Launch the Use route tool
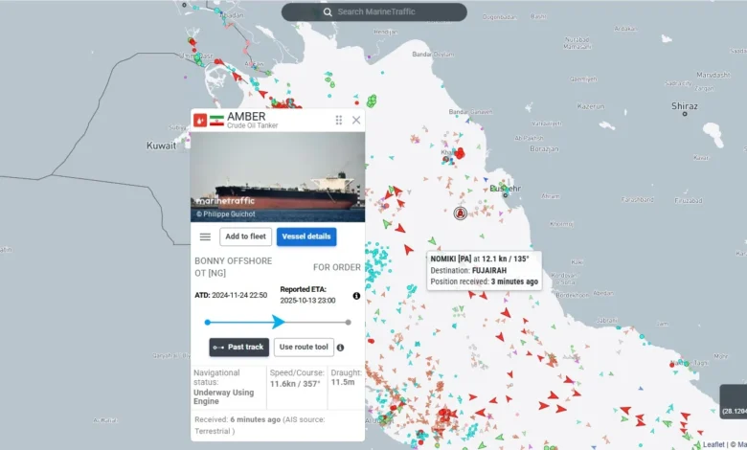 click(303, 347)
